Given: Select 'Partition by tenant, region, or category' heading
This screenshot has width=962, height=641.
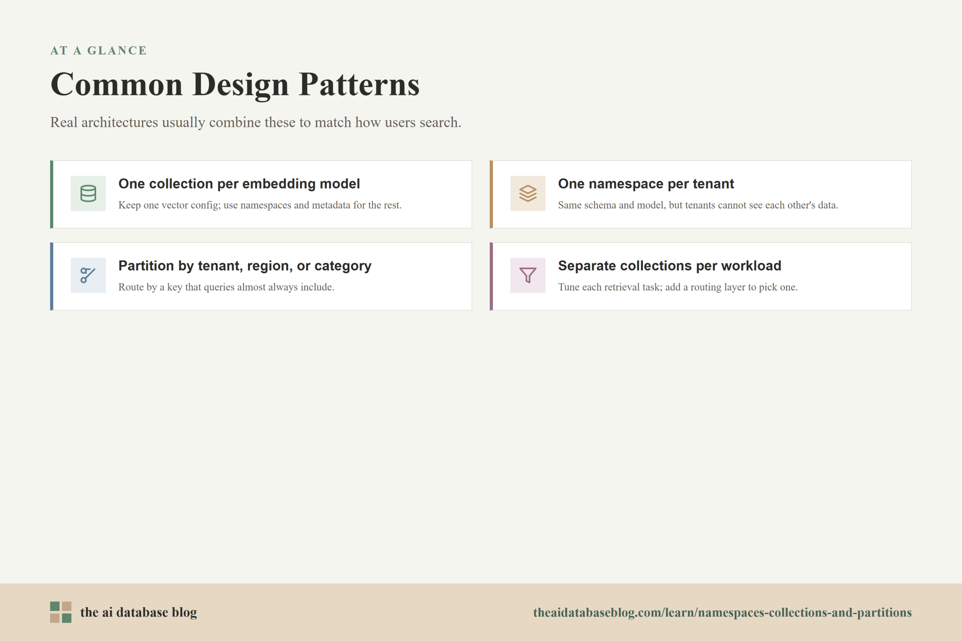Looking at the screenshot, I should coord(245,266).
